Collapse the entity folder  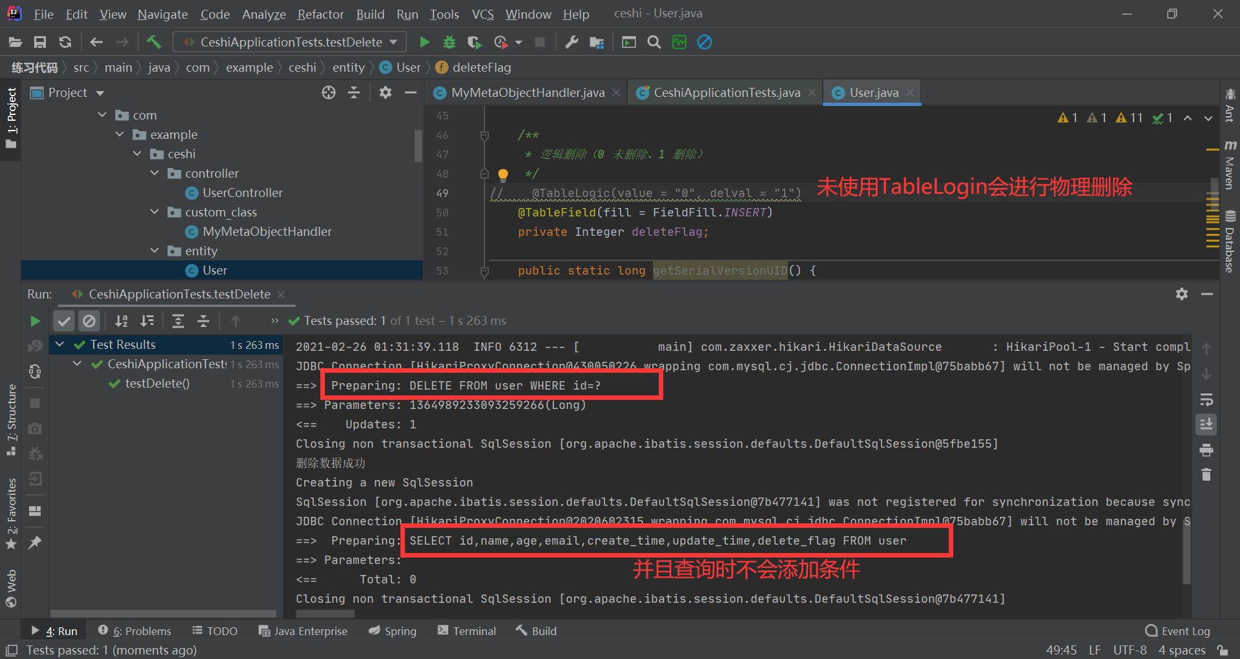click(154, 251)
